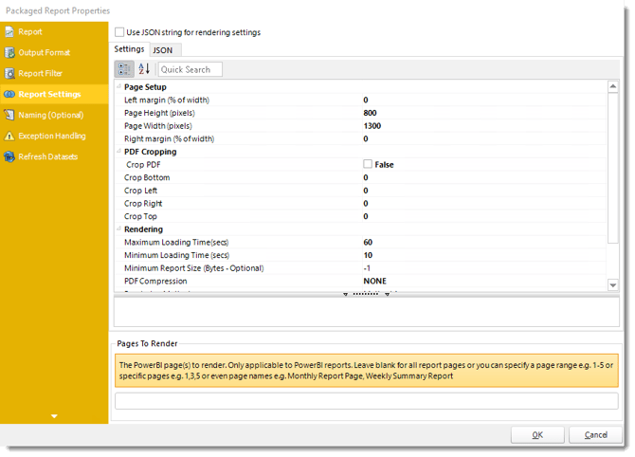Select Right margin (% of width) row
This screenshot has width=635, height=457.
click(360, 138)
